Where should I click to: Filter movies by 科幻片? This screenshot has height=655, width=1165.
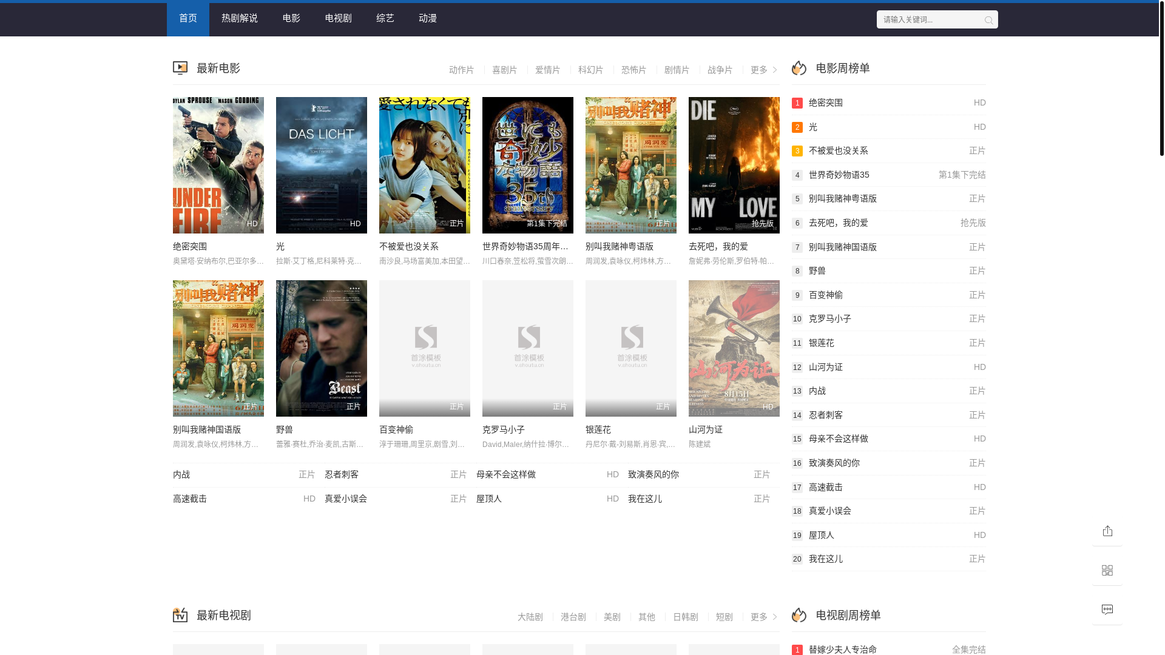click(591, 70)
